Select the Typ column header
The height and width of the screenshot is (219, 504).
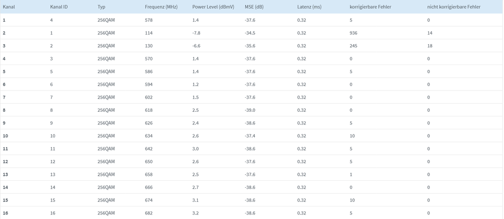pos(101,7)
